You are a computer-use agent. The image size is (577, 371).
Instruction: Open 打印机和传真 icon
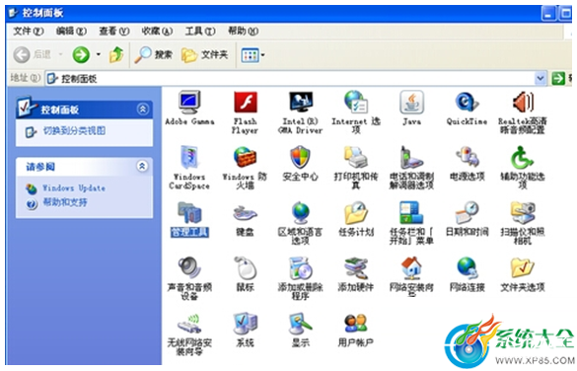(x=356, y=157)
